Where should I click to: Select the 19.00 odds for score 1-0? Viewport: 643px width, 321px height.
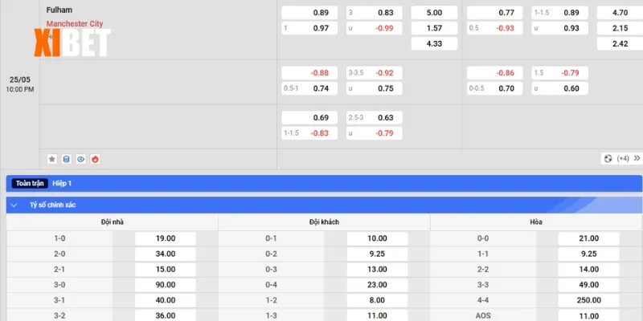(x=166, y=238)
